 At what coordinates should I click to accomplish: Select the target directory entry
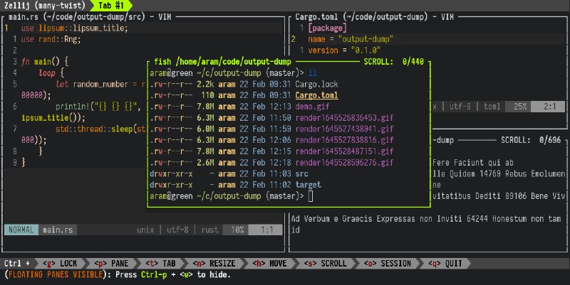(307, 184)
